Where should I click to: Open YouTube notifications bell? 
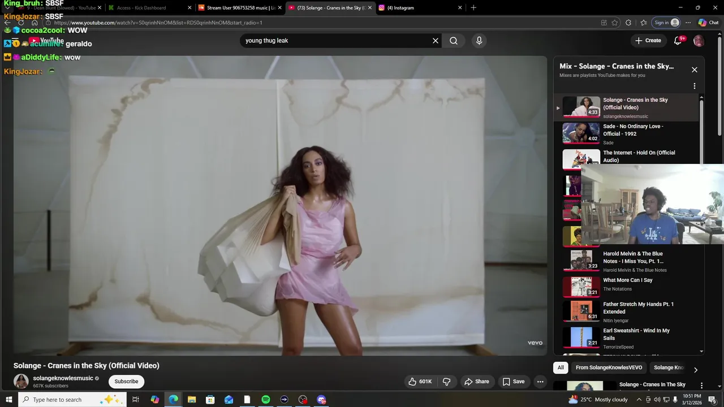click(678, 41)
